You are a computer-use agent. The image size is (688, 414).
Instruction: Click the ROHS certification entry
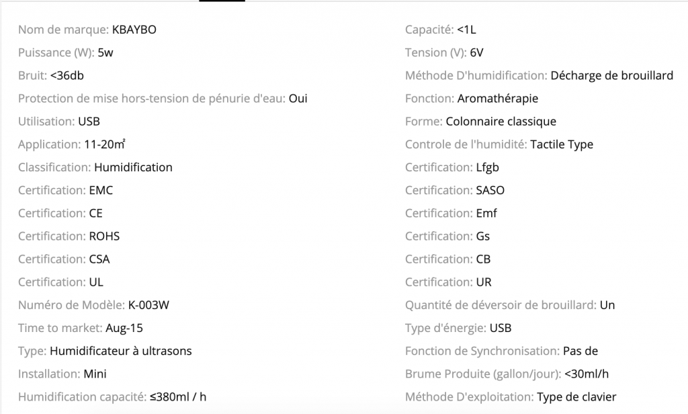[104, 236]
